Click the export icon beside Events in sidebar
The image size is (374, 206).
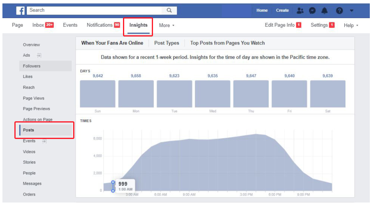pyautogui.click(x=44, y=141)
